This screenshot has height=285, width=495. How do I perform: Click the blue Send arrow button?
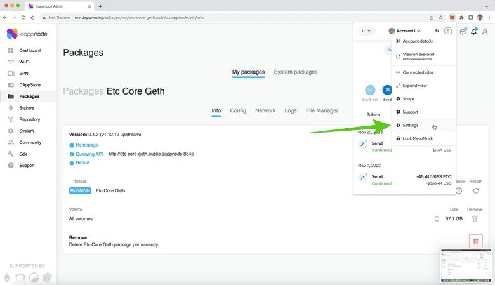[387, 91]
